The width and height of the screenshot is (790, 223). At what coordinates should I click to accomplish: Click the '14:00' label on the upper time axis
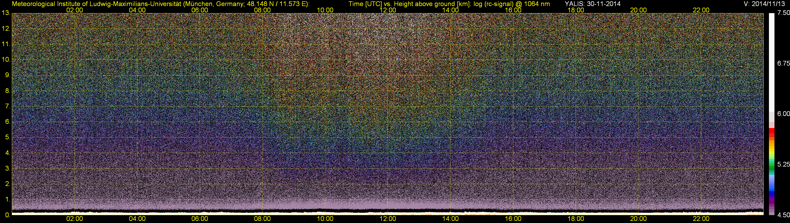point(451,10)
